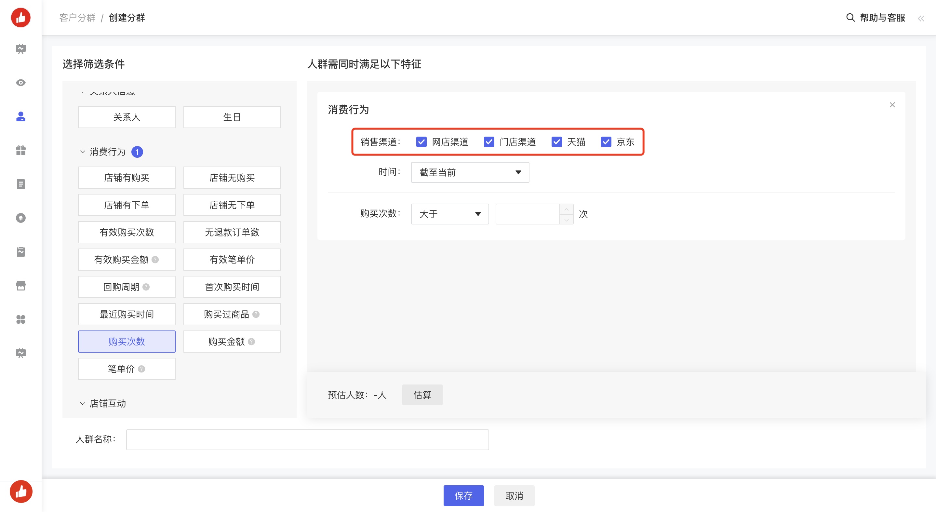Expand the 店铺互动 section

pos(102,403)
